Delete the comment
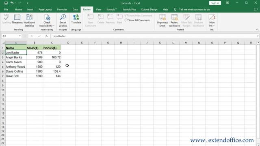This screenshot has width=260, height=146. click(101, 19)
